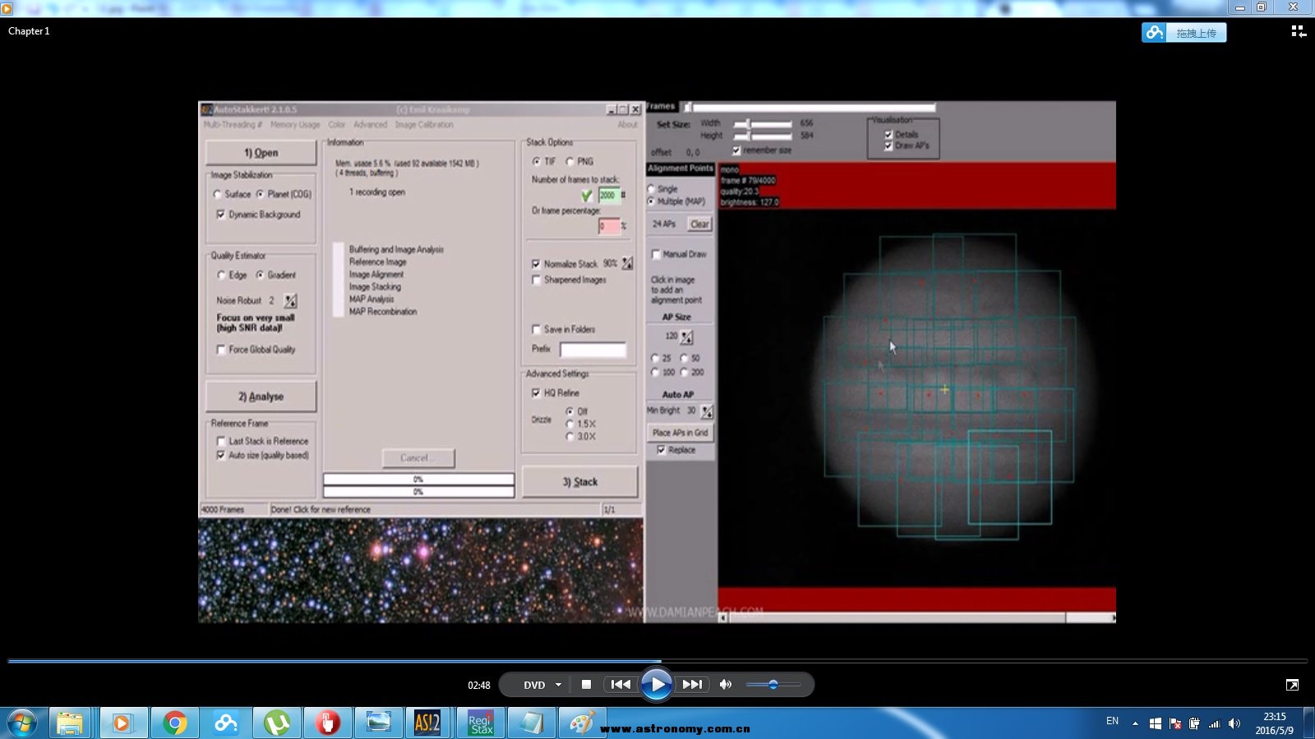Open the Memory Usage menu
Image resolution: width=1315 pixels, height=739 pixels.
(x=295, y=125)
